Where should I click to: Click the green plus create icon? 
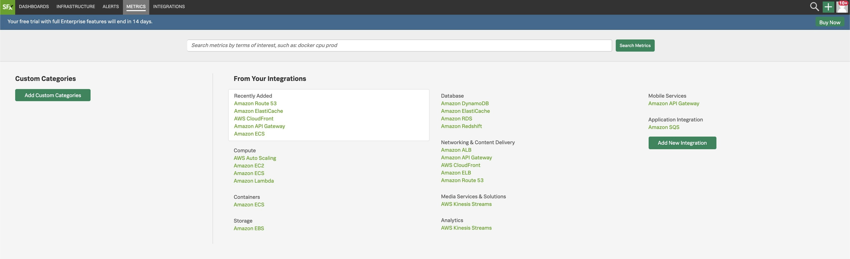(828, 7)
